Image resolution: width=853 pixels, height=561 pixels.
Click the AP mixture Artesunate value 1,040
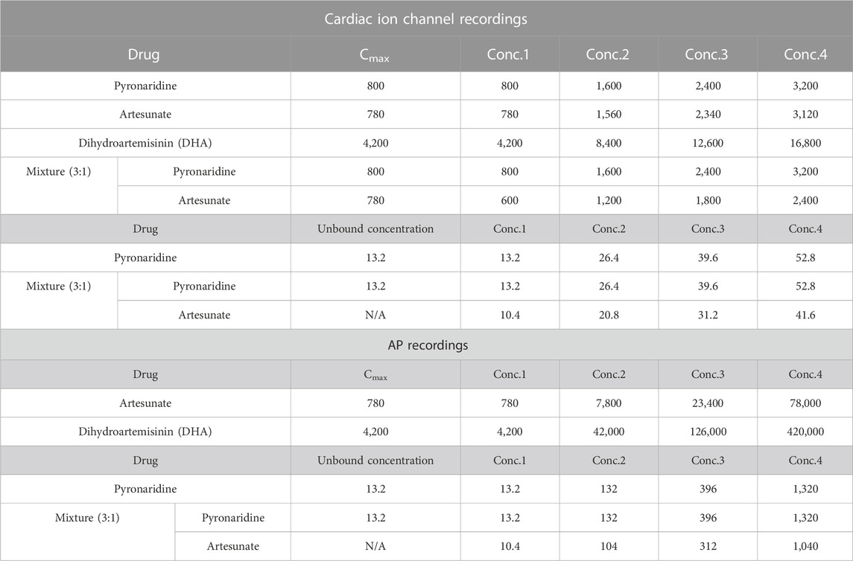tap(805, 546)
